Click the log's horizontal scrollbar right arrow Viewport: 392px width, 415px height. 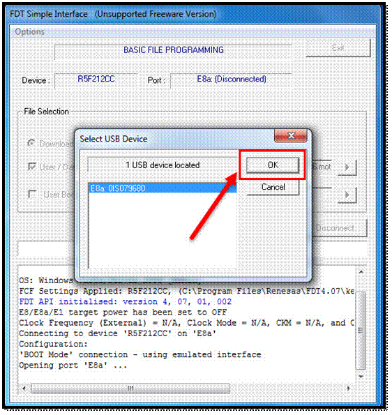348,388
